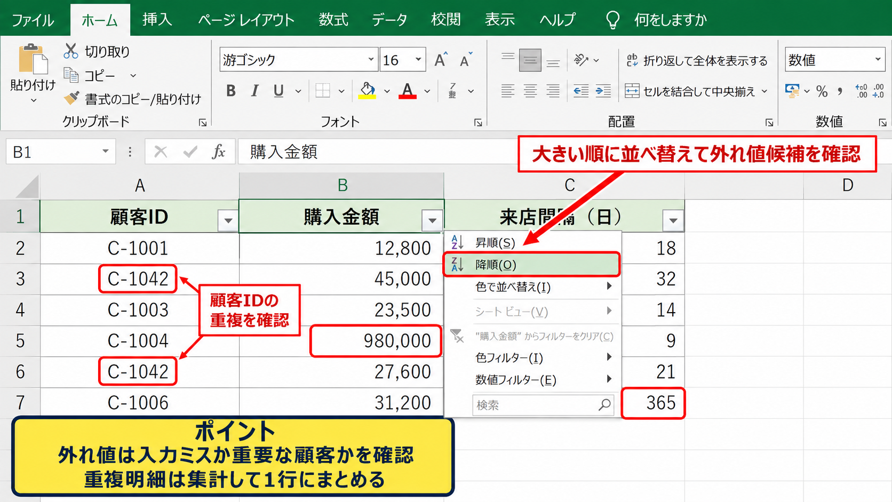
Task: Click Wrap Text (折り返して全体を表示する)
Action: pyautogui.click(x=697, y=60)
